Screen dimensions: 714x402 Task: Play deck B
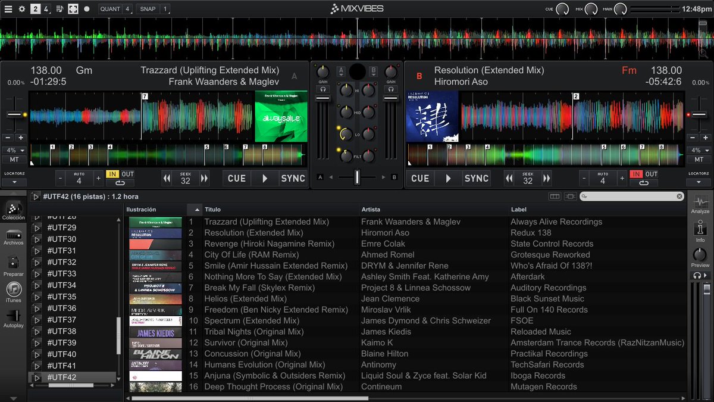coord(448,178)
